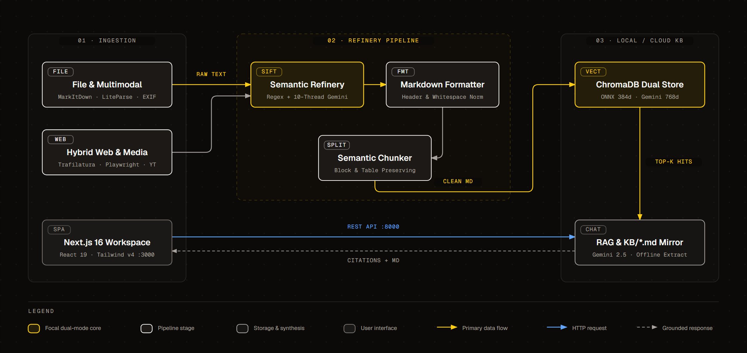Click the "03 · LOCAL / CLOUD KB" section label
747x353 pixels.
pyautogui.click(x=640, y=41)
